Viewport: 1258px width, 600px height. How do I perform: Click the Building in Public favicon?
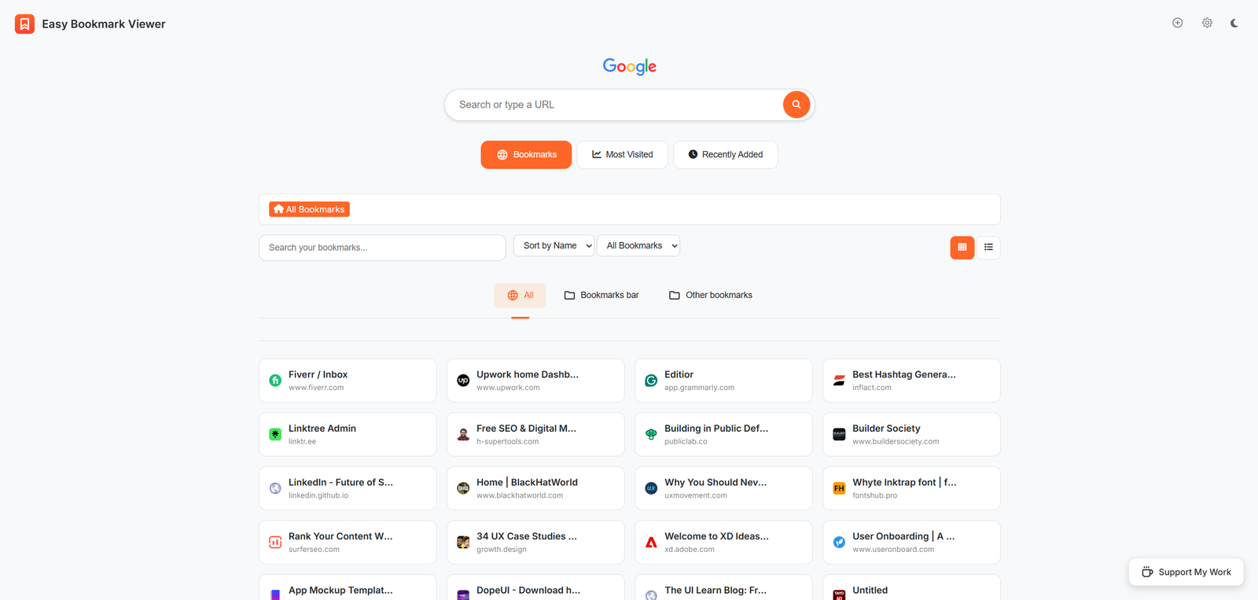(x=651, y=434)
